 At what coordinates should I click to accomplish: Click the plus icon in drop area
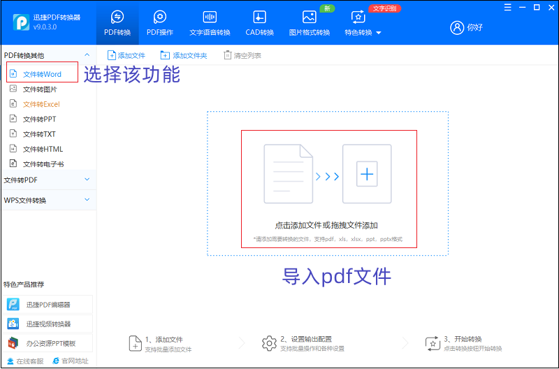point(367,174)
